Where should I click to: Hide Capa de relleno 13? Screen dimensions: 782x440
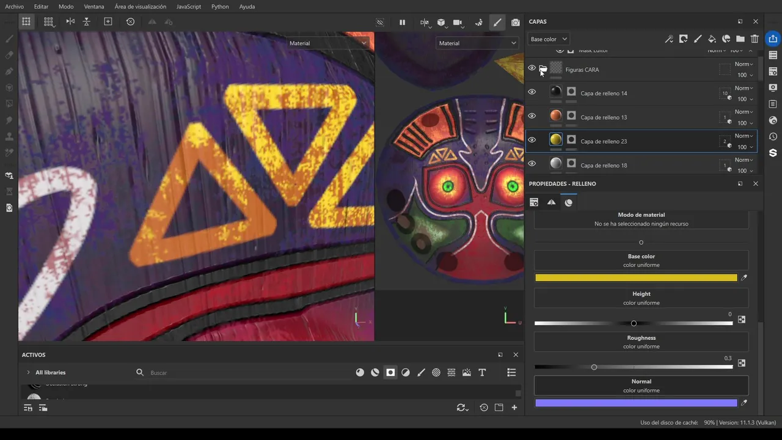[532, 116]
